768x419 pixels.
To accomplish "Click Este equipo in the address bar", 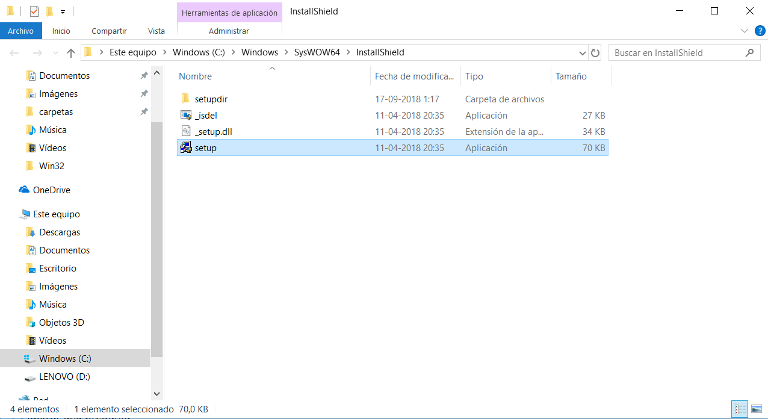I will [133, 52].
